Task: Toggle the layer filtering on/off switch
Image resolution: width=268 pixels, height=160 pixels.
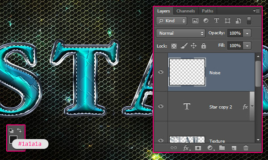Action: point(249,21)
